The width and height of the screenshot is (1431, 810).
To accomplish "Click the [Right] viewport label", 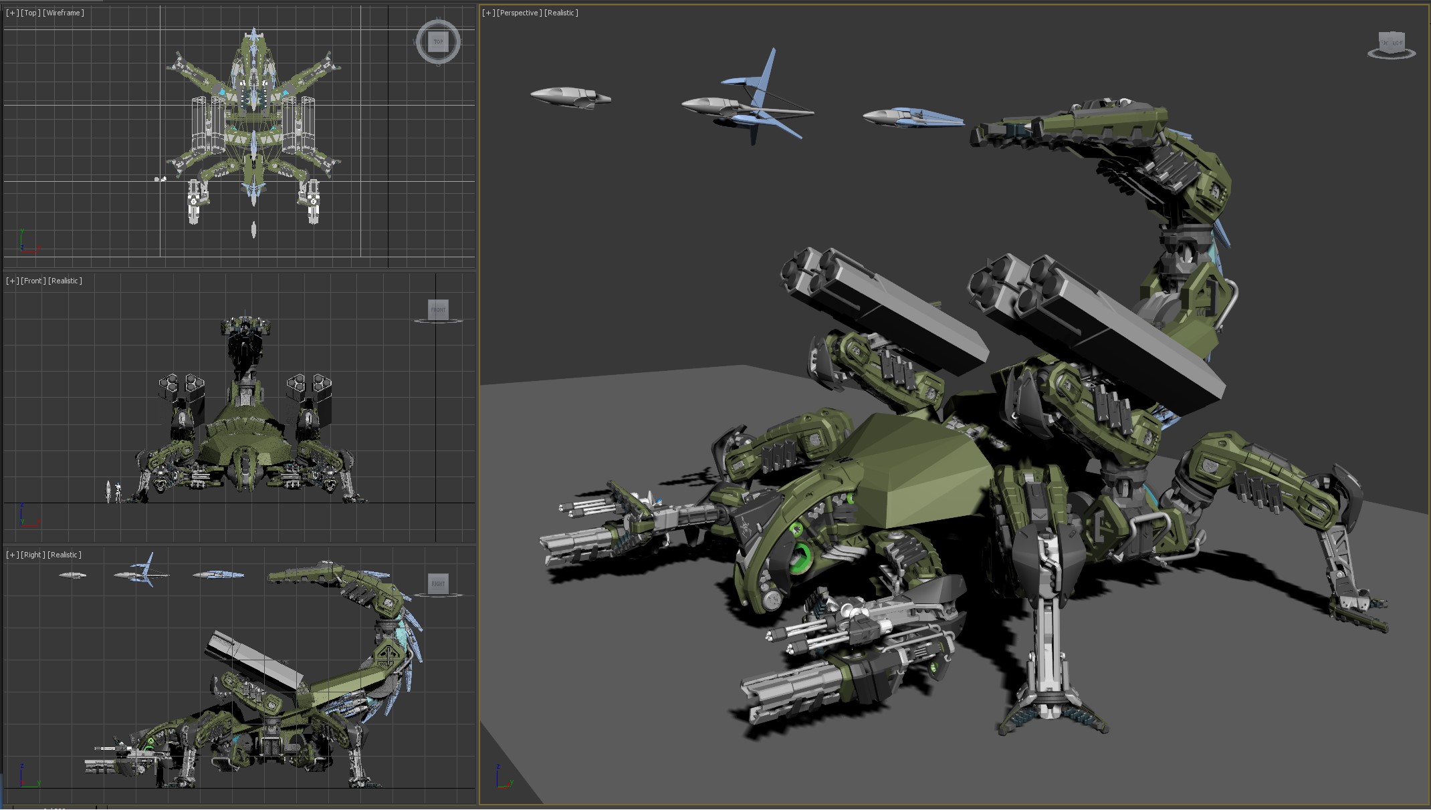I will pos(33,555).
